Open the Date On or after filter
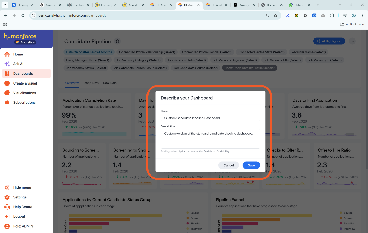 (x=89, y=52)
